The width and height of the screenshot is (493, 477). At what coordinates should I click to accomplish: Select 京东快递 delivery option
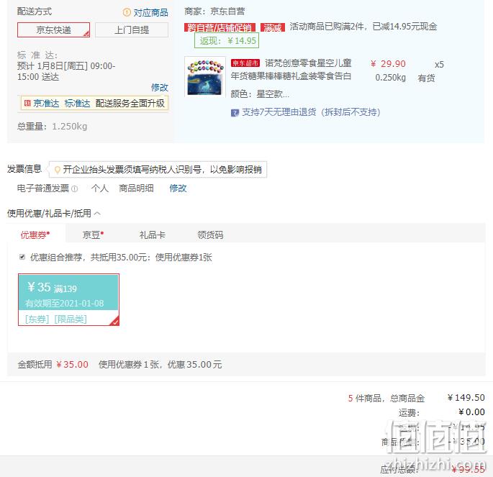pos(53,29)
